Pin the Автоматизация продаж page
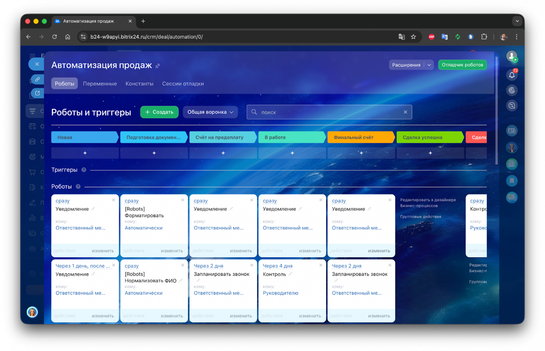This screenshot has width=545, height=351. pos(158,66)
